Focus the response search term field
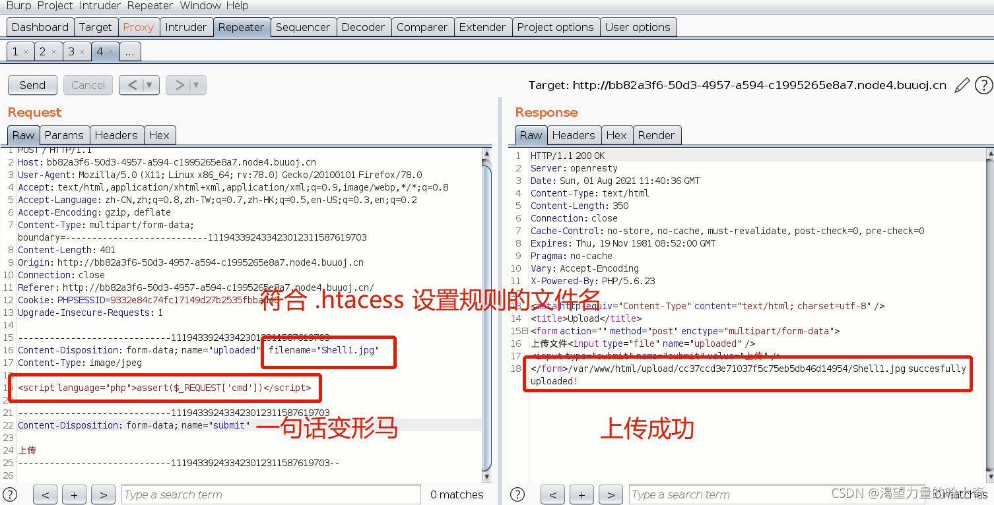The height and width of the screenshot is (505, 994). tap(778, 494)
